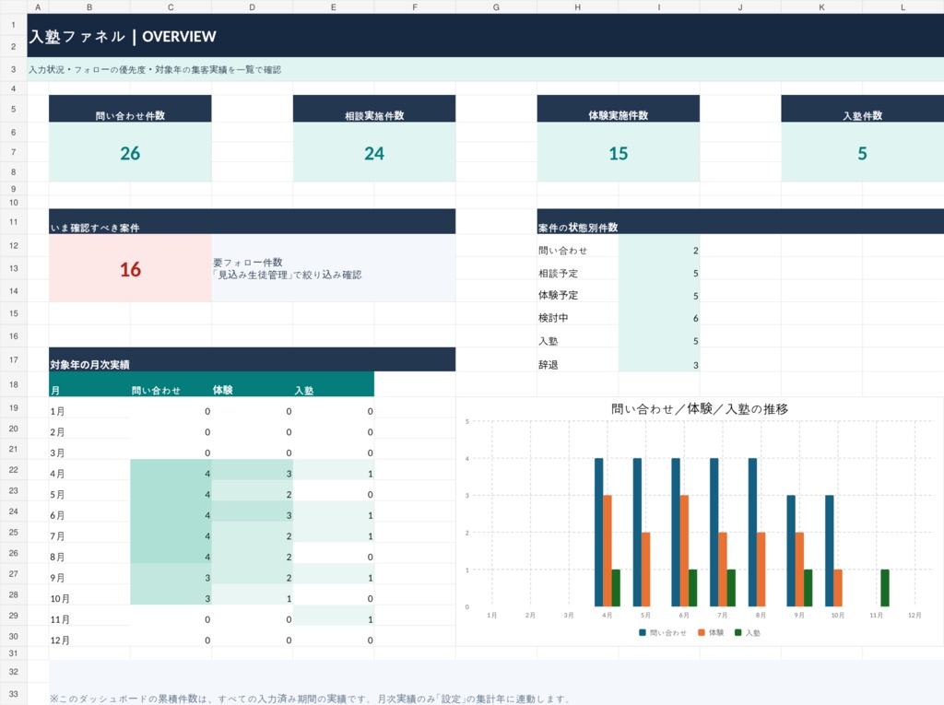Viewport: 944px width, 705px height.
Task: Select column header B
Action: 89,7
